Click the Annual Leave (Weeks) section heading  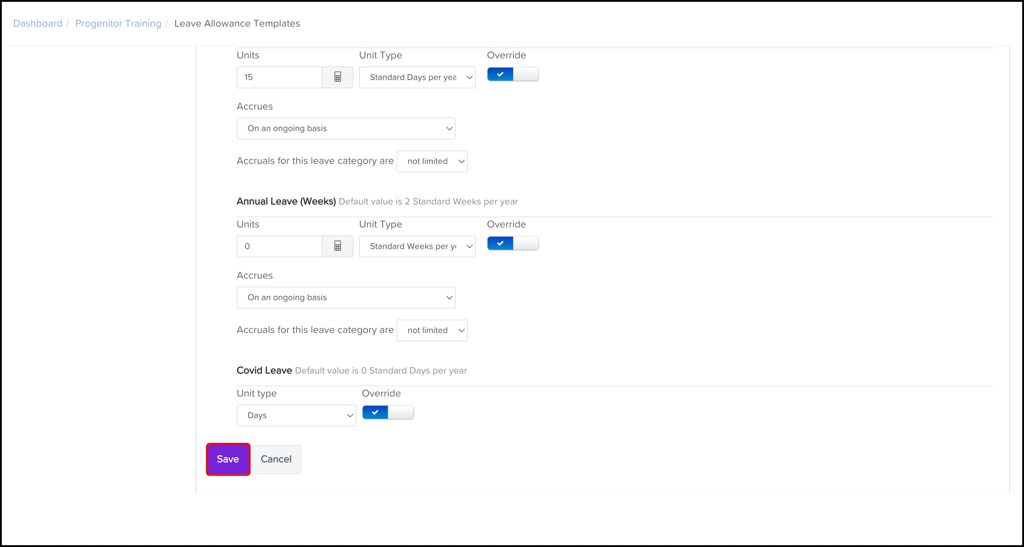pos(286,202)
